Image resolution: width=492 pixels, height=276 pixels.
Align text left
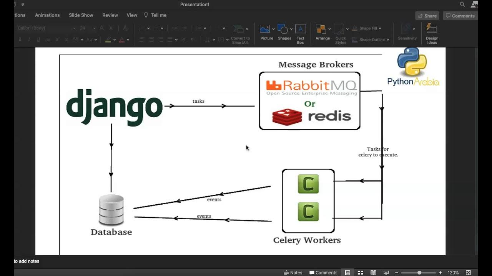(142, 39)
